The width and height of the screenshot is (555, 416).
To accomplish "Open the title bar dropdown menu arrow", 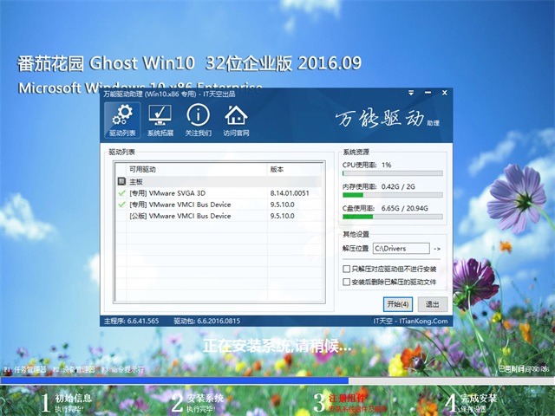I will pyautogui.click(x=411, y=93).
